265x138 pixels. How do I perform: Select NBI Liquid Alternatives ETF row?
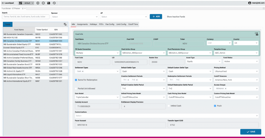tap(36, 75)
